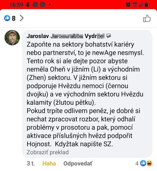
Task: View the comment reaction count 4
Action: [x=137, y=163]
